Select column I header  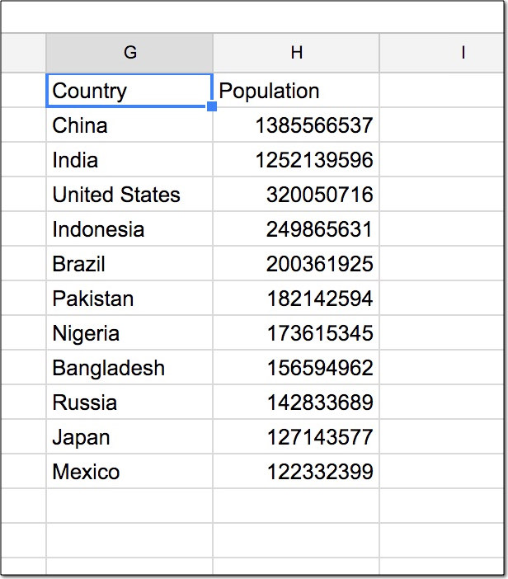(441, 53)
